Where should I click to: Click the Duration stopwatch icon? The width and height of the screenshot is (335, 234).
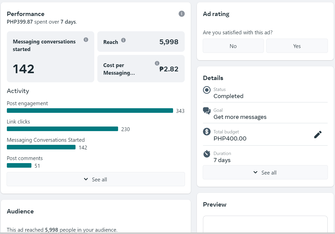click(x=207, y=154)
